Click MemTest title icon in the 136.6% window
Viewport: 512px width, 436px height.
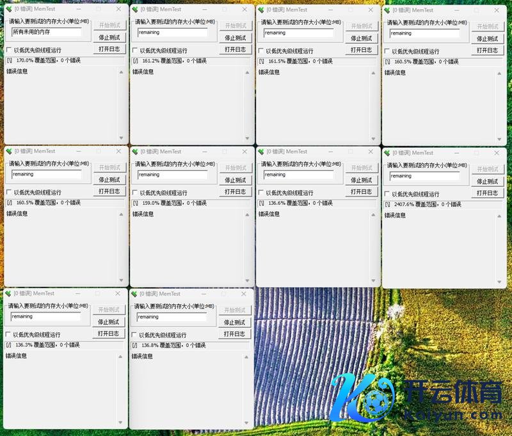click(260, 152)
